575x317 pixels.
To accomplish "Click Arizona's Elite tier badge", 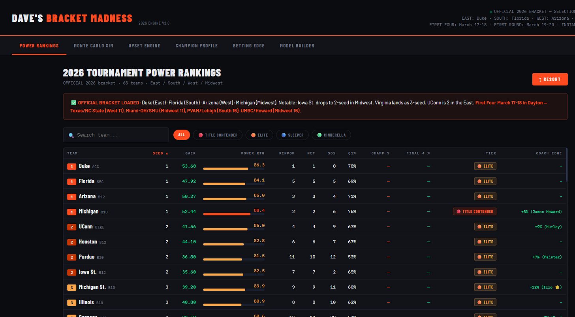I will (485, 196).
